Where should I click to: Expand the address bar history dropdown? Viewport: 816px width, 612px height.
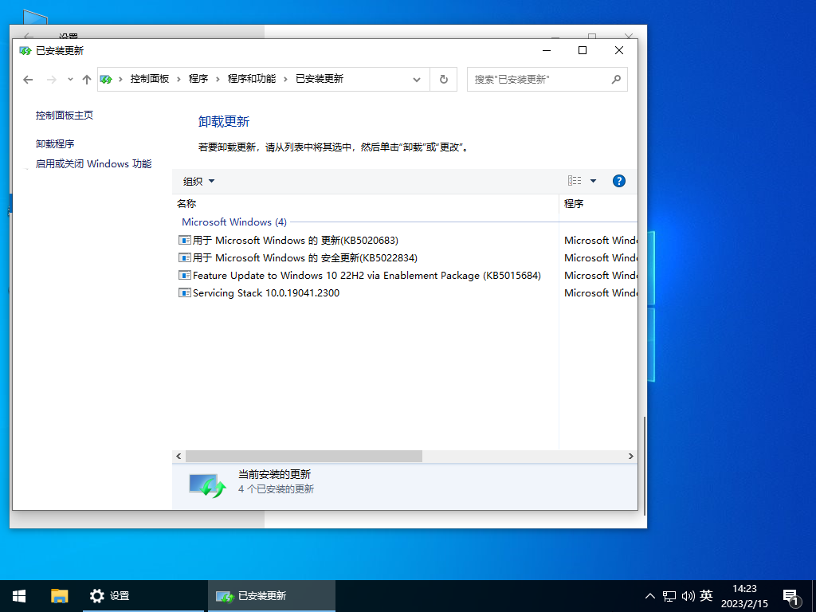(x=416, y=79)
